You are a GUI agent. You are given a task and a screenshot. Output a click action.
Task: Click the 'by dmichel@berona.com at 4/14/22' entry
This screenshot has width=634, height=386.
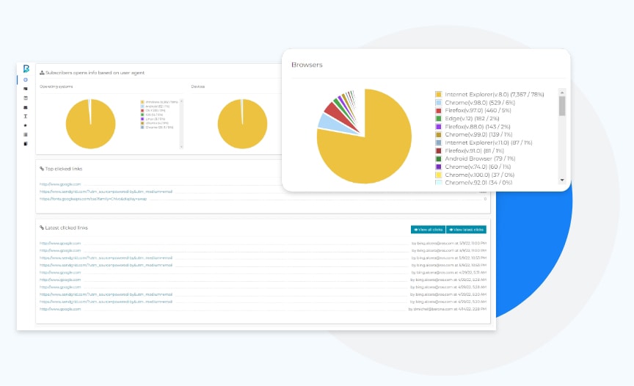pos(447,309)
